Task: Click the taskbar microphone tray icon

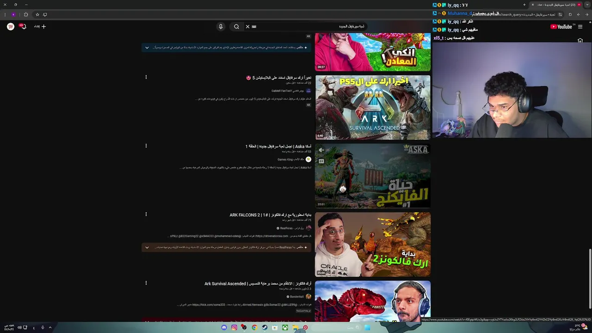Action: [x=42, y=327]
